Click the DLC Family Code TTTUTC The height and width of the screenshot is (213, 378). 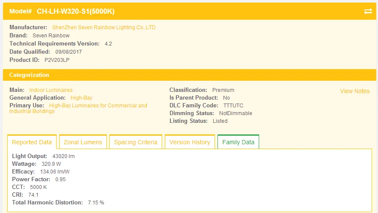tap(233, 106)
